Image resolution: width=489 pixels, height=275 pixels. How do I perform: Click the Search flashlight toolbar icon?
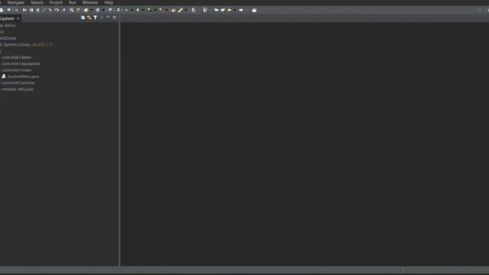[x=180, y=10]
